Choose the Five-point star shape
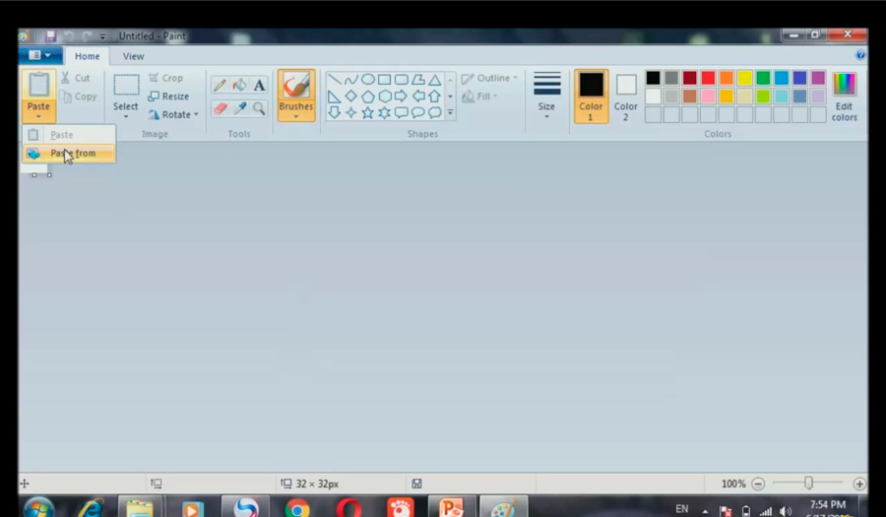The height and width of the screenshot is (517, 886). (x=368, y=112)
